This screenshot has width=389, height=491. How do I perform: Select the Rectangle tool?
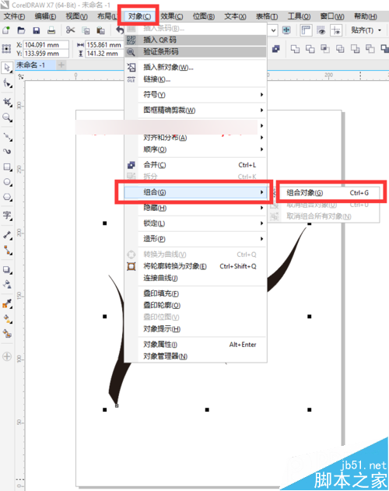click(x=7, y=167)
